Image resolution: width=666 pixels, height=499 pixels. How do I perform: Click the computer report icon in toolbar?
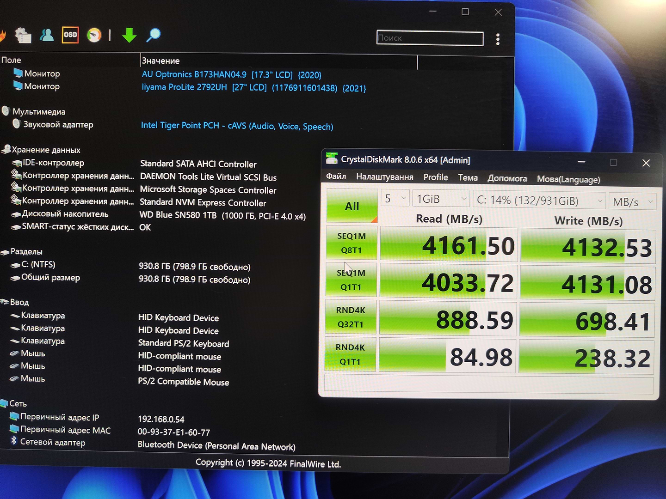click(x=23, y=35)
